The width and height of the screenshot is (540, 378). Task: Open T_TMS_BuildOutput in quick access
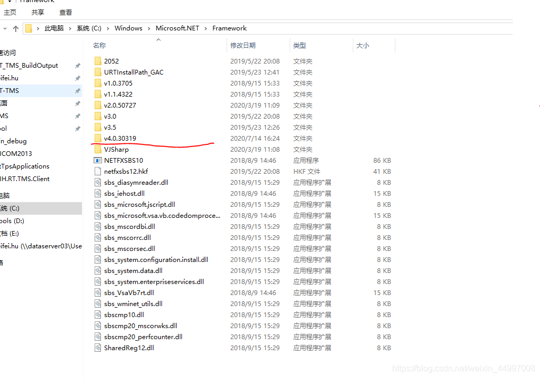click(29, 65)
